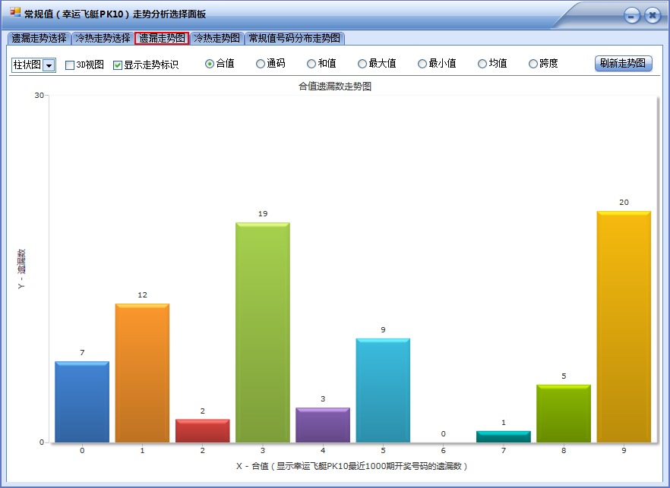Open 常规值号码分布走势图 tab

(x=295, y=38)
